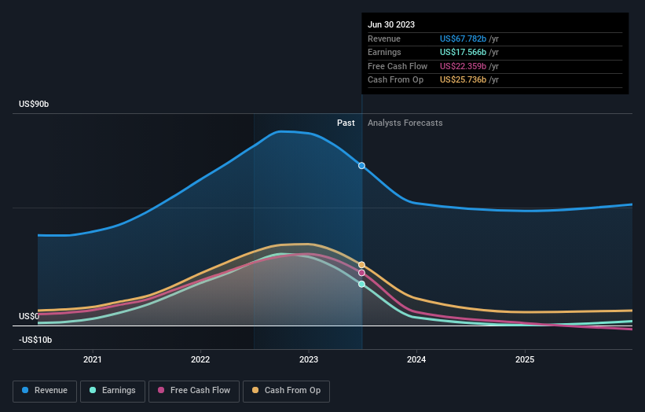Click the US$22.359b free cash flow value
645x412 pixels.
coord(464,66)
